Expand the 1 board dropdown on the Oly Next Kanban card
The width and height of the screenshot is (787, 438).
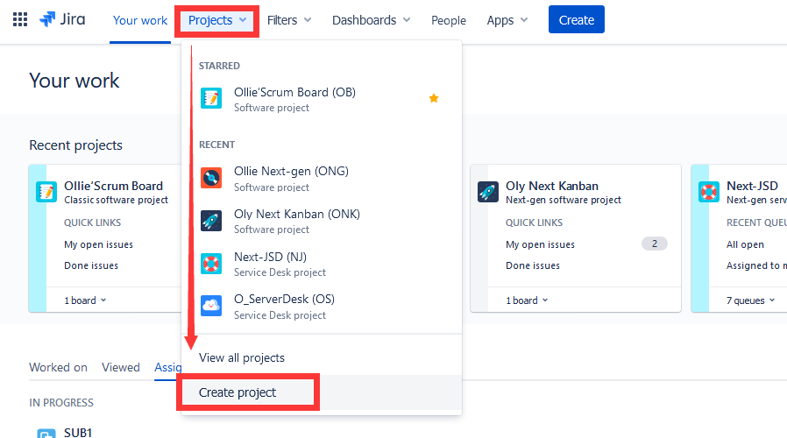pyautogui.click(x=527, y=300)
